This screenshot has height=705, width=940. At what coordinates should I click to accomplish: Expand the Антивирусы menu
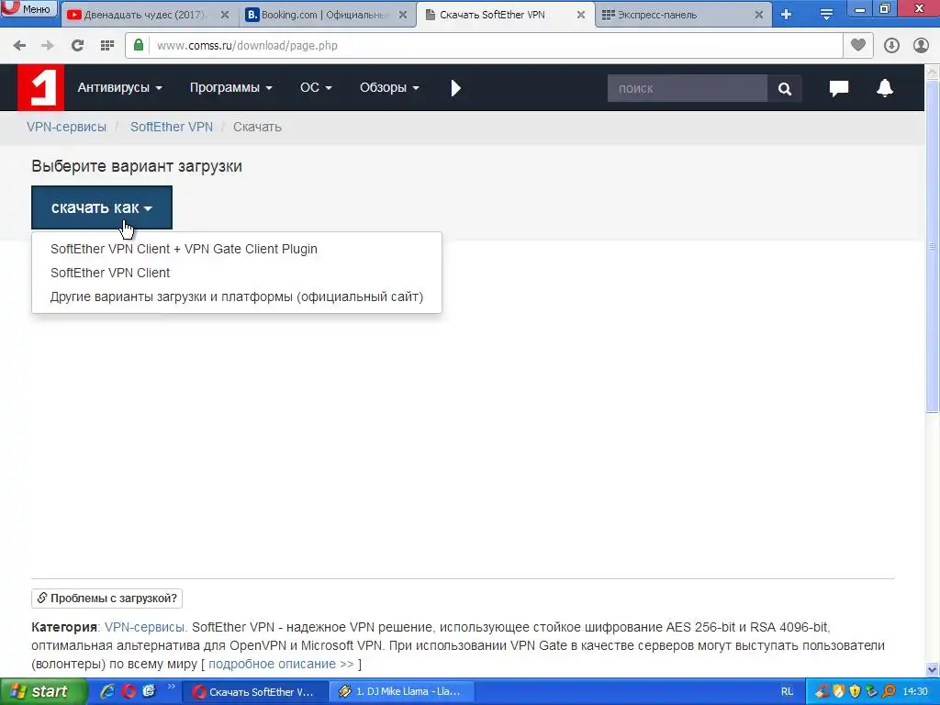[120, 87]
